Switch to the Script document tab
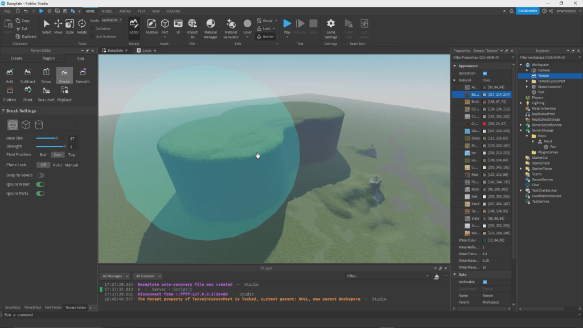 [146, 51]
